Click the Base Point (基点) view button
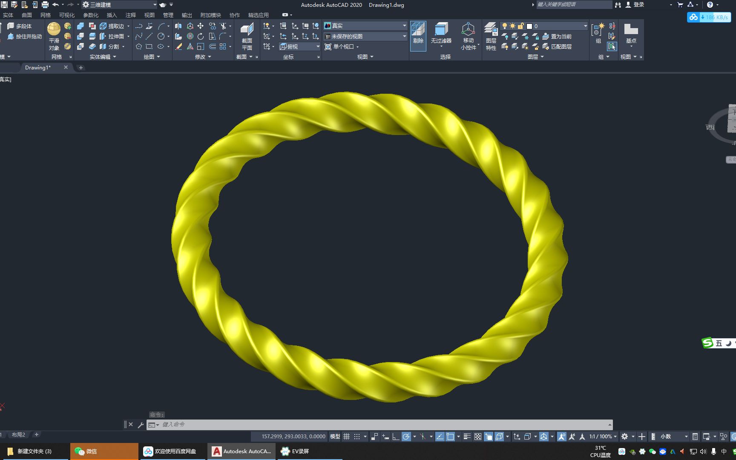The width and height of the screenshot is (736, 460). (x=631, y=34)
